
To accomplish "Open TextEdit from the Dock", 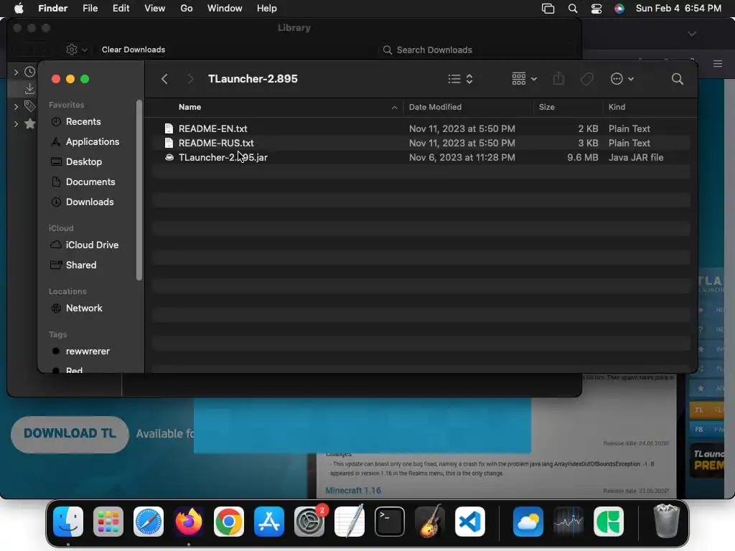I will pyautogui.click(x=350, y=522).
